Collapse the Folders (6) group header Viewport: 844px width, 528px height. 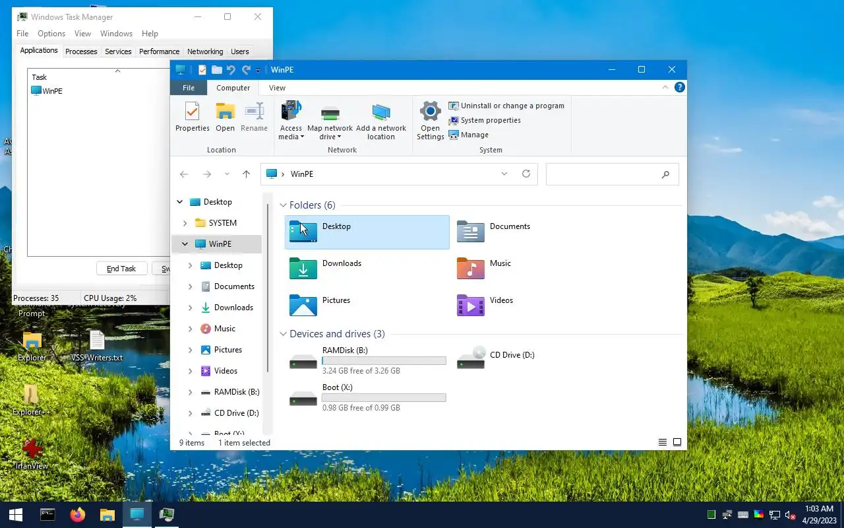[283, 205]
